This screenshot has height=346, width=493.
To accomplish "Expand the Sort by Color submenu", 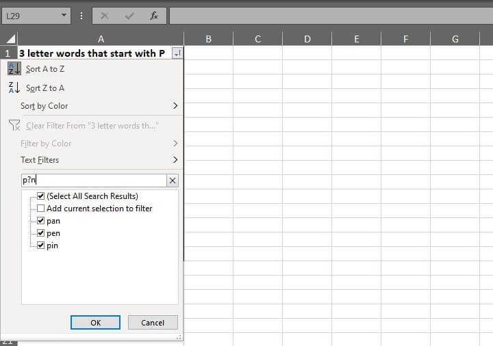I will 175,106.
